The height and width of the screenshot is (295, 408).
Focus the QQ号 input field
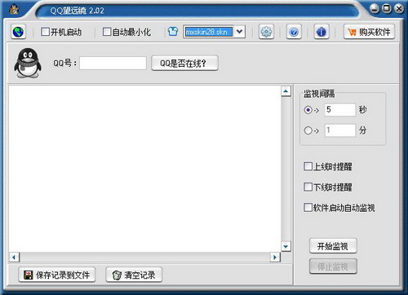pyautogui.click(x=113, y=63)
